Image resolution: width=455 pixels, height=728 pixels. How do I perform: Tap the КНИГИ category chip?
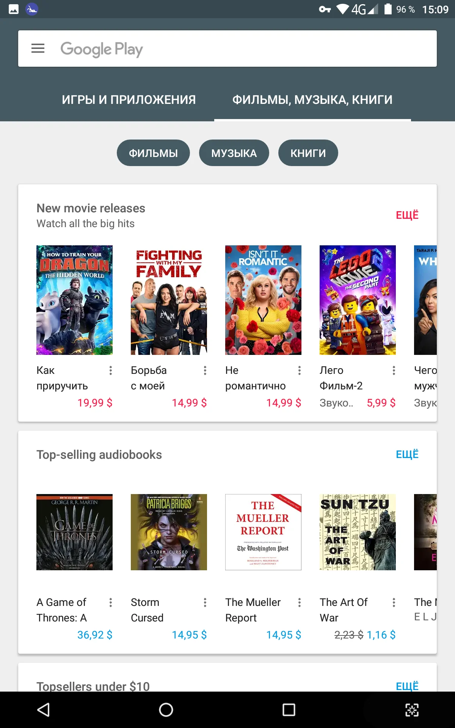(308, 153)
